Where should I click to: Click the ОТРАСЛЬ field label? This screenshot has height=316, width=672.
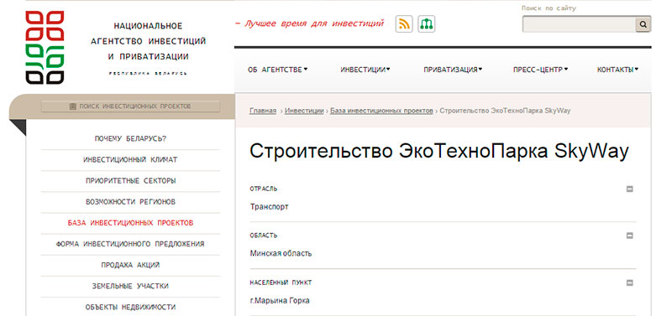pos(264,189)
